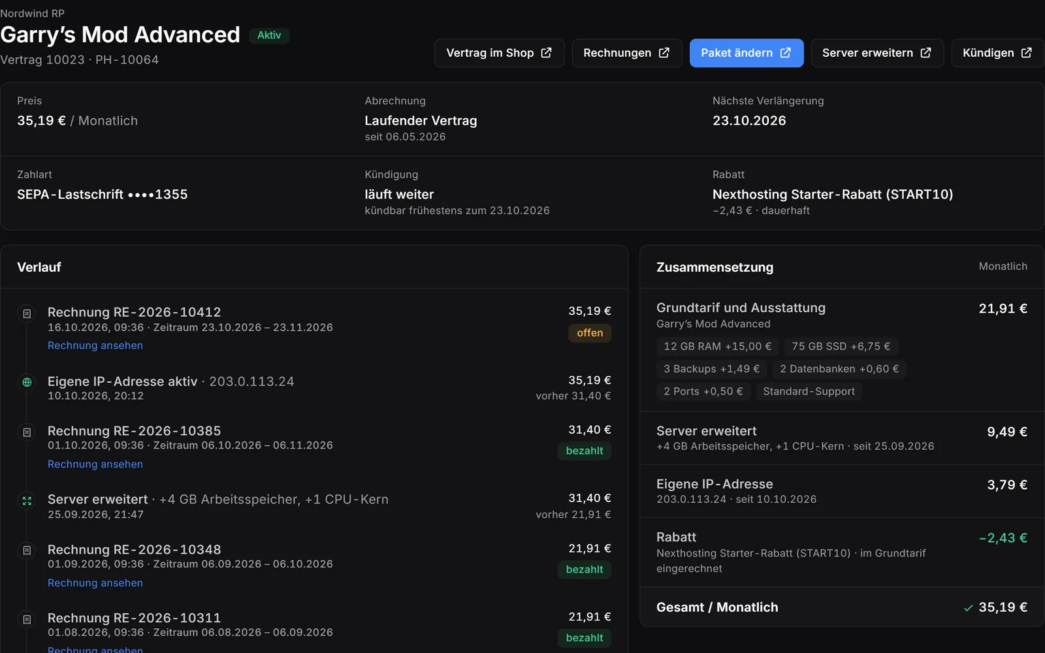Click external-link icon in Server erweitern button
The image size is (1045, 653).
click(925, 53)
